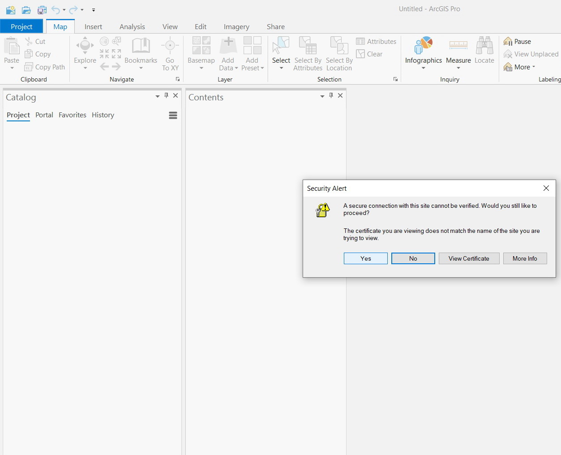Click the Previous Extent left arrow
Viewport: 561px width, 455px height.
[104, 66]
